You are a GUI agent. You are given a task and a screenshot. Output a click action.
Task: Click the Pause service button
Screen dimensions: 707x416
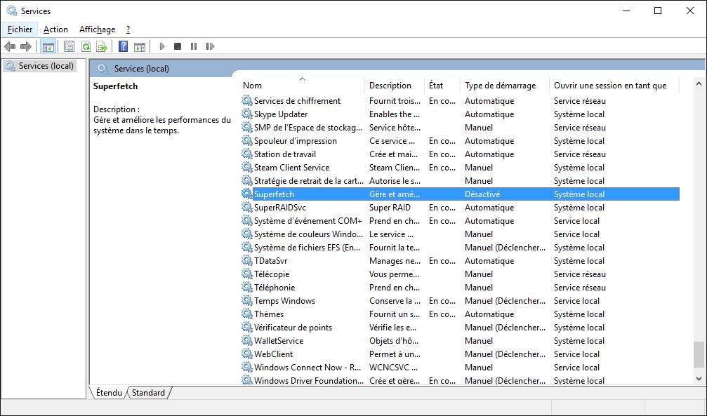click(x=194, y=46)
